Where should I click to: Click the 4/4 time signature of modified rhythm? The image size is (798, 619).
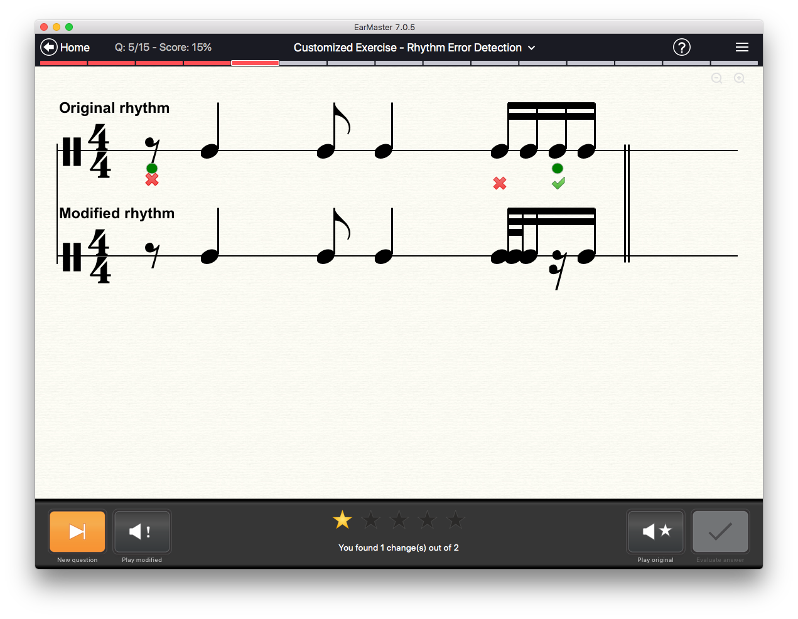(x=99, y=256)
